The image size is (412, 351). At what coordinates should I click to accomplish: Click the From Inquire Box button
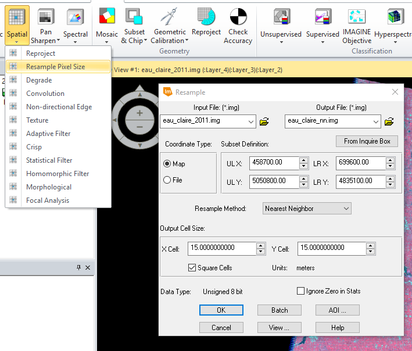tap(367, 141)
